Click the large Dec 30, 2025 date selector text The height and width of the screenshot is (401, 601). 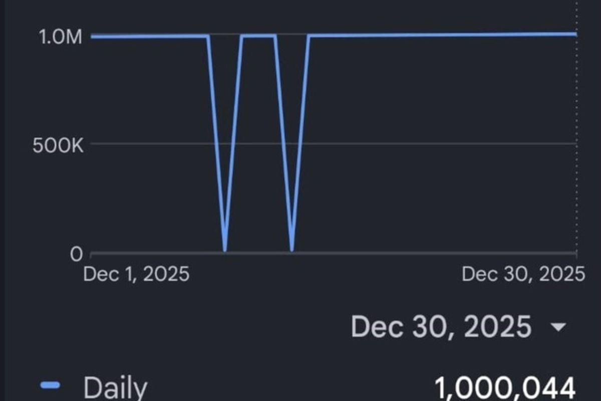point(441,327)
